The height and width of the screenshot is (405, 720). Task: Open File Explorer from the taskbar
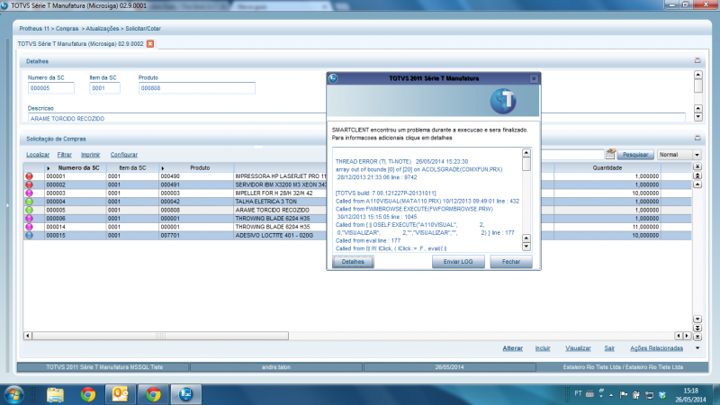click(x=55, y=394)
